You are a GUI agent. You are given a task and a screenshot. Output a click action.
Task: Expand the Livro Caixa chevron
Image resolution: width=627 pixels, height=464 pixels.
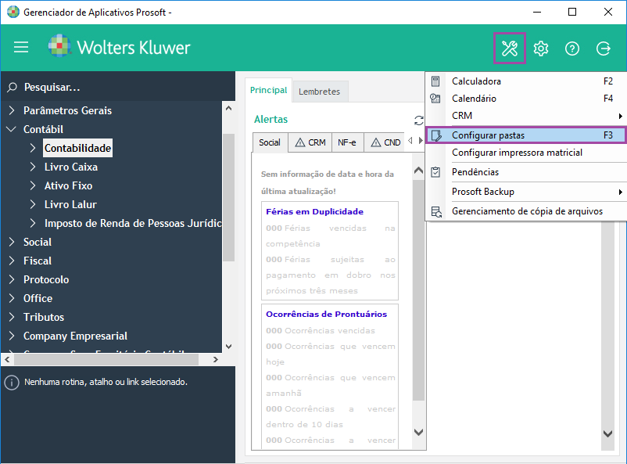(x=33, y=167)
